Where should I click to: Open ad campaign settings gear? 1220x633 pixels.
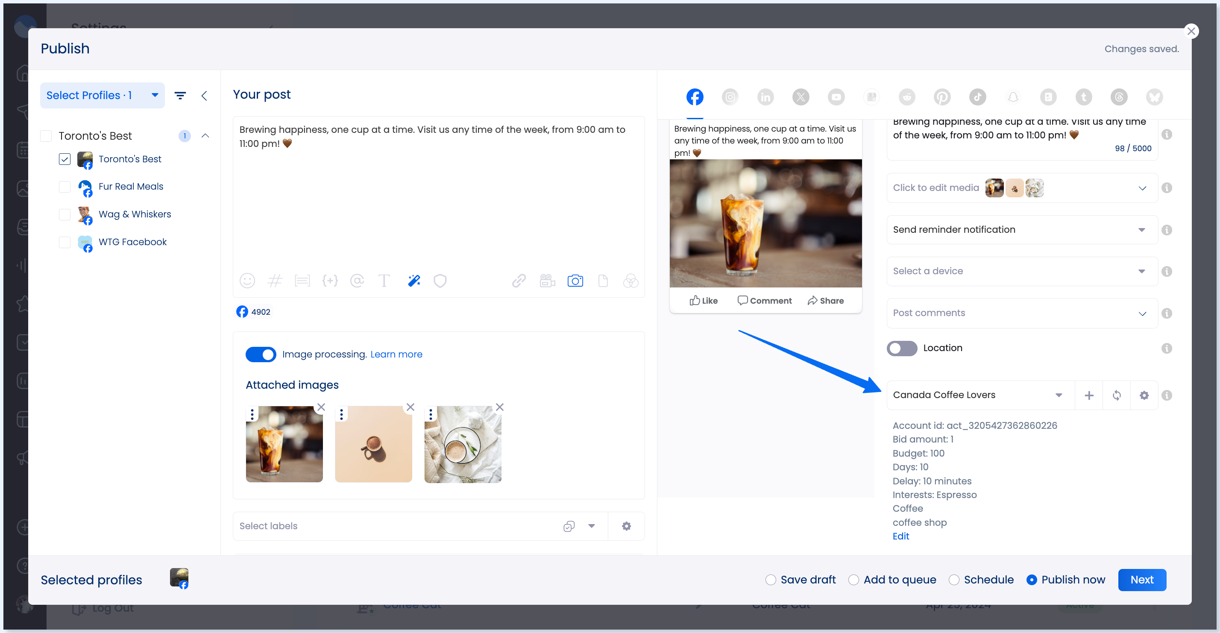coord(1144,396)
